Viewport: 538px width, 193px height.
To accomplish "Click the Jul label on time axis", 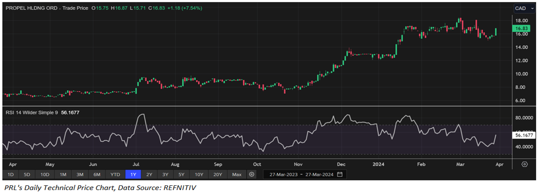I will click(136, 164).
